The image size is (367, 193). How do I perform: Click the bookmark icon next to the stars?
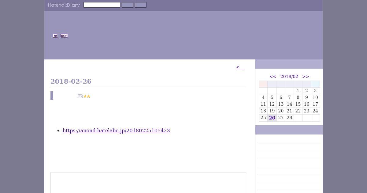[x=80, y=96]
